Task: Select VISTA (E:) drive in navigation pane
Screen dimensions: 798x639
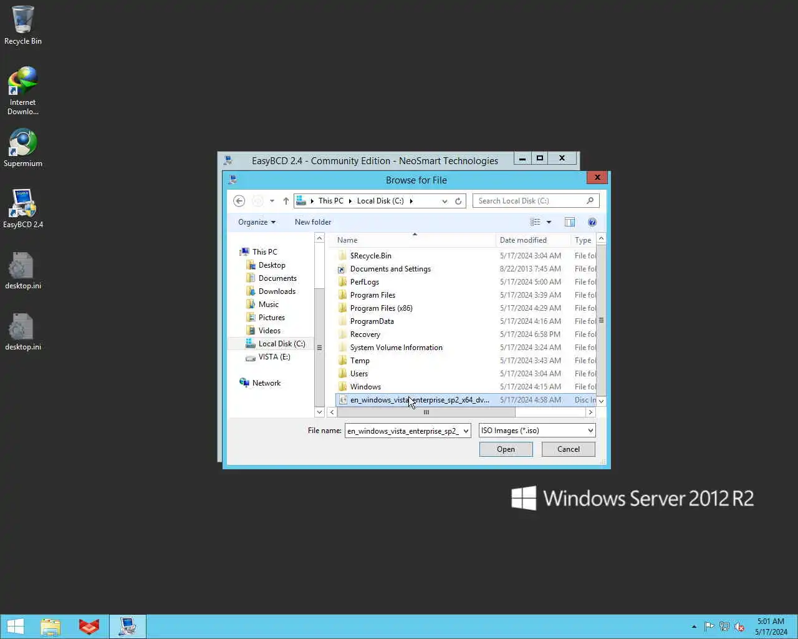Action: click(274, 357)
